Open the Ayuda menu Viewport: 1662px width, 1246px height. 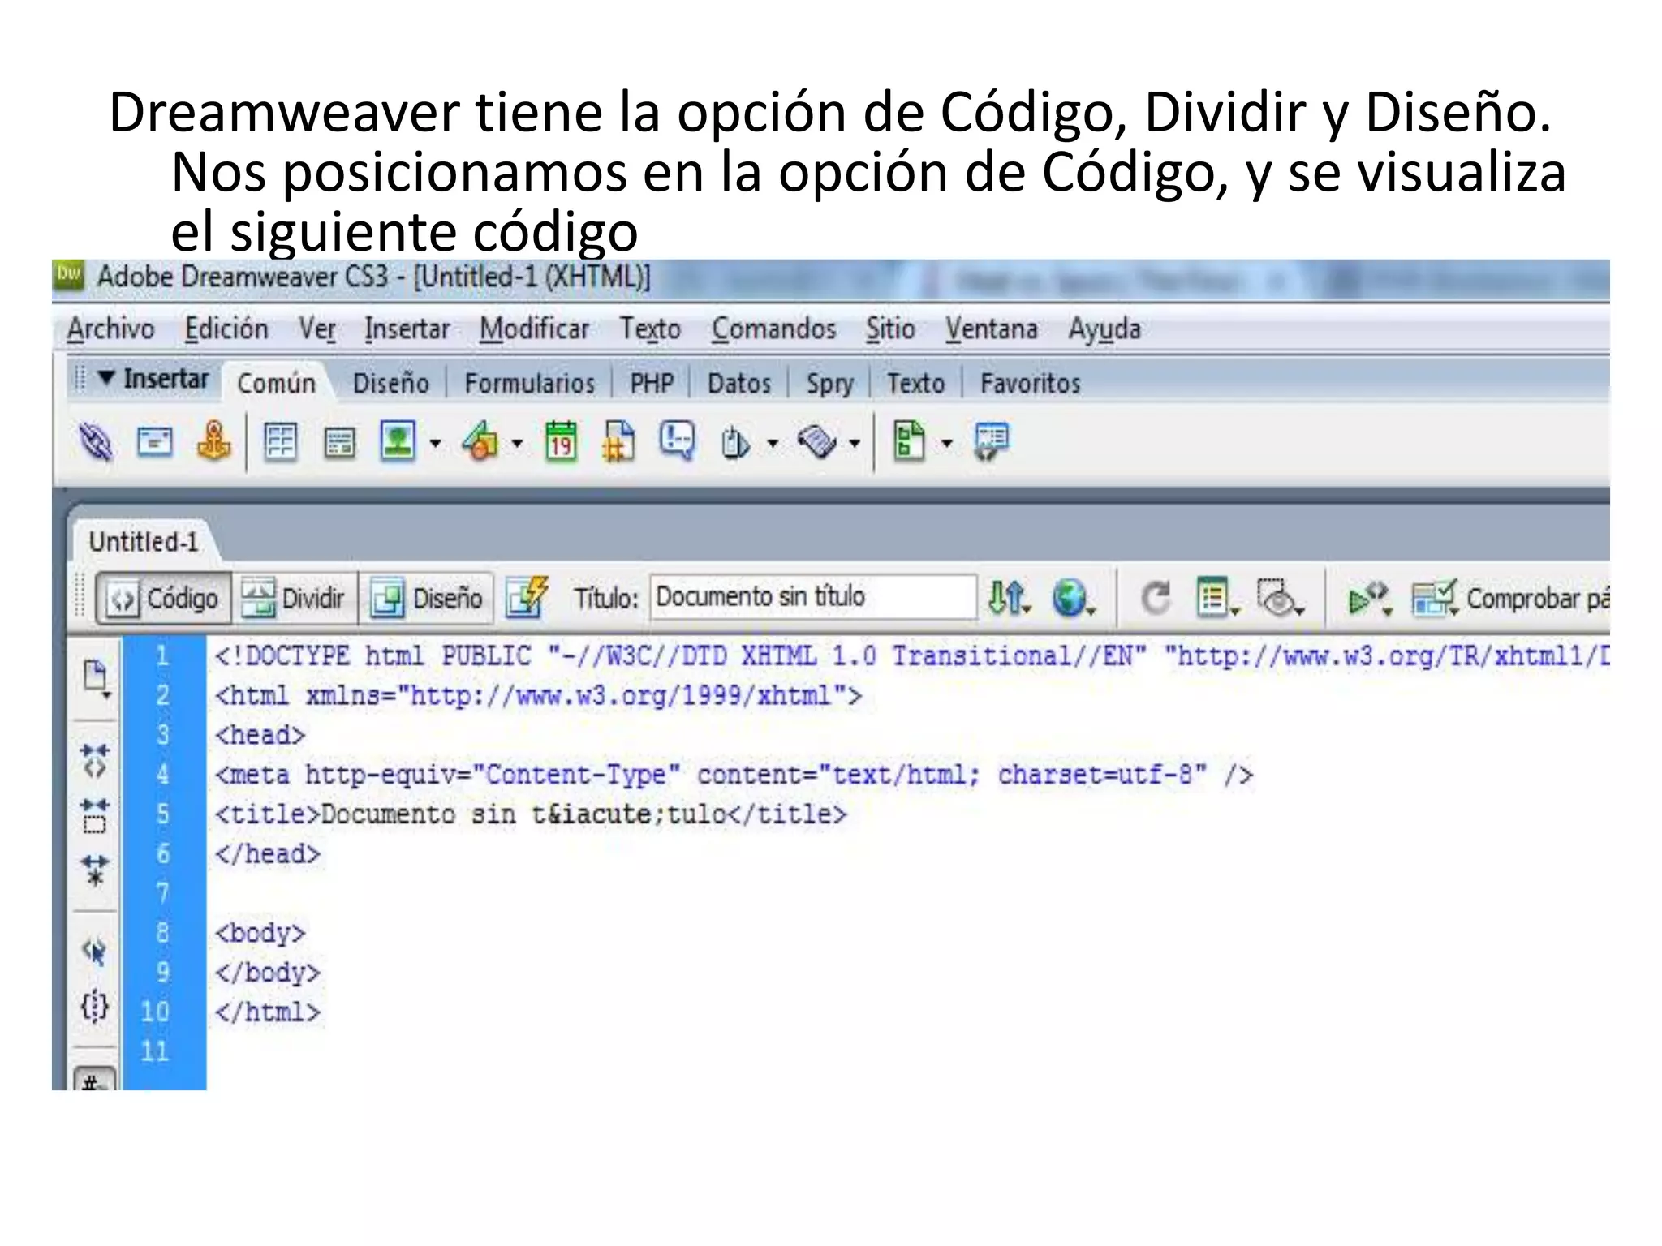click(1104, 329)
